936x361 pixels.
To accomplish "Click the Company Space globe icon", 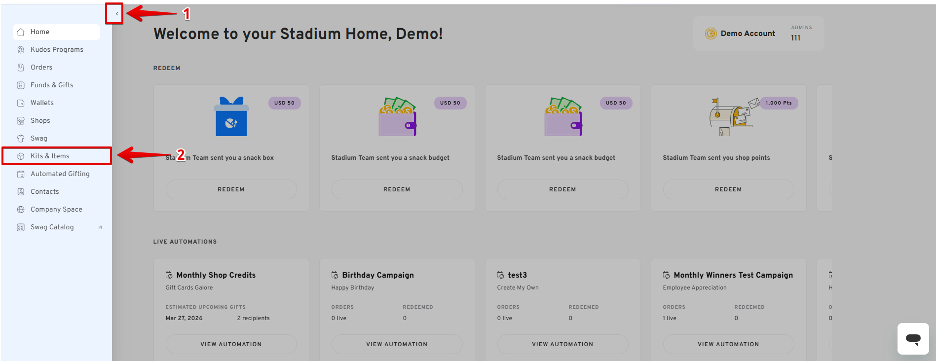I will (x=21, y=210).
